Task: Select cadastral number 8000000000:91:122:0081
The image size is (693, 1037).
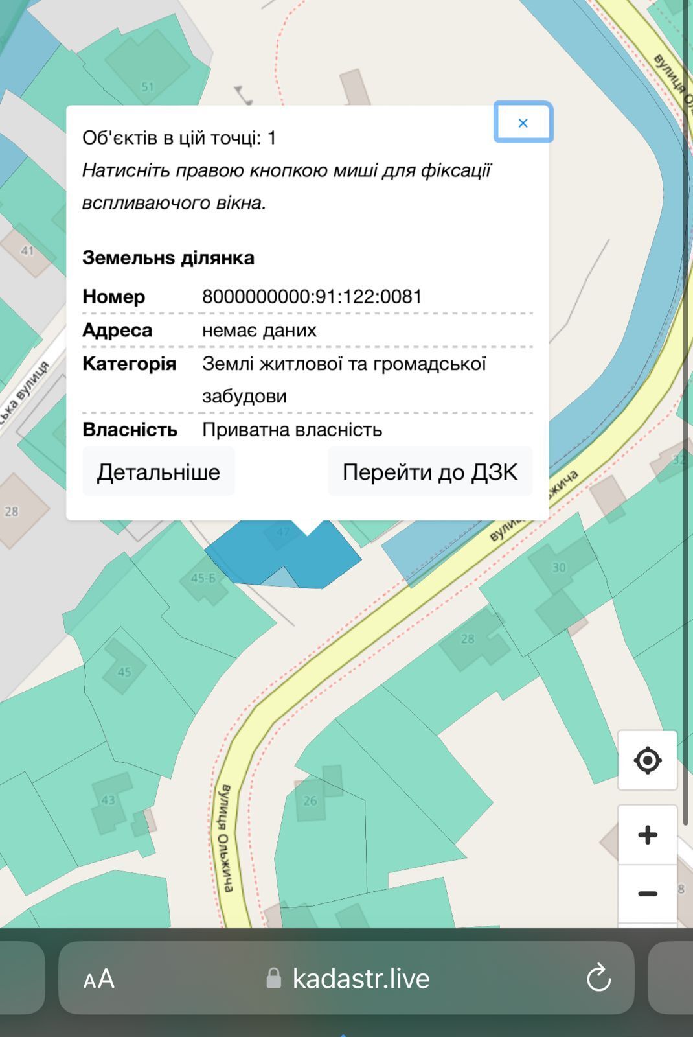Action: [312, 297]
